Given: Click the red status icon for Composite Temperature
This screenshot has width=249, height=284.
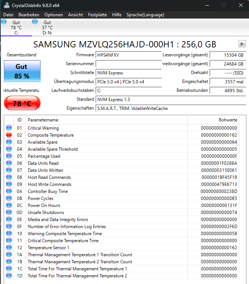Looking at the screenshot, I should [9, 135].
